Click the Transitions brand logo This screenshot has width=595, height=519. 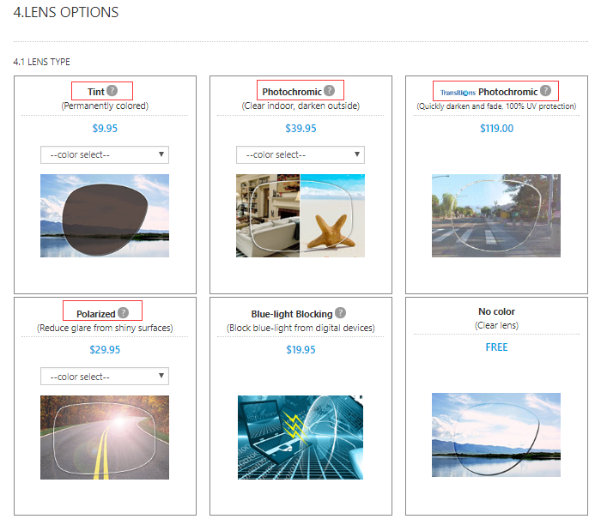coord(458,93)
